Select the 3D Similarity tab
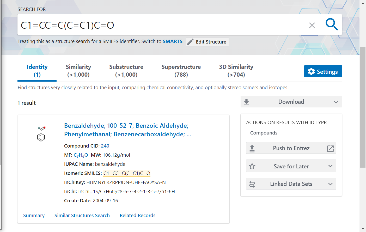 (x=236, y=71)
